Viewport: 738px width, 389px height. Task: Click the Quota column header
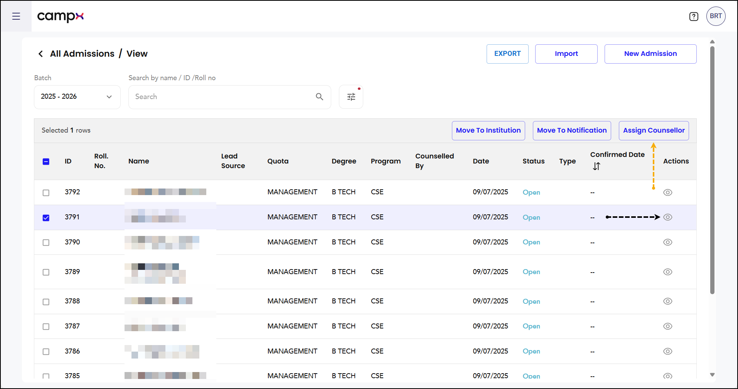[x=278, y=161]
